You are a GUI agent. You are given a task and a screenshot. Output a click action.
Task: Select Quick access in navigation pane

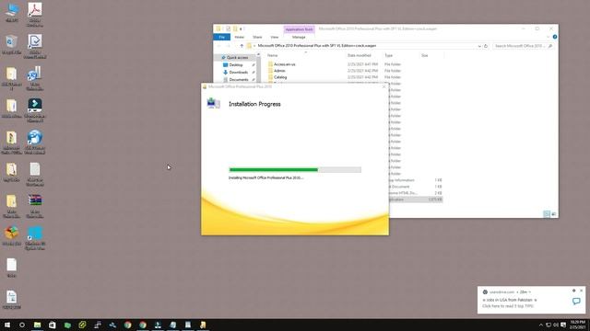tap(237, 57)
